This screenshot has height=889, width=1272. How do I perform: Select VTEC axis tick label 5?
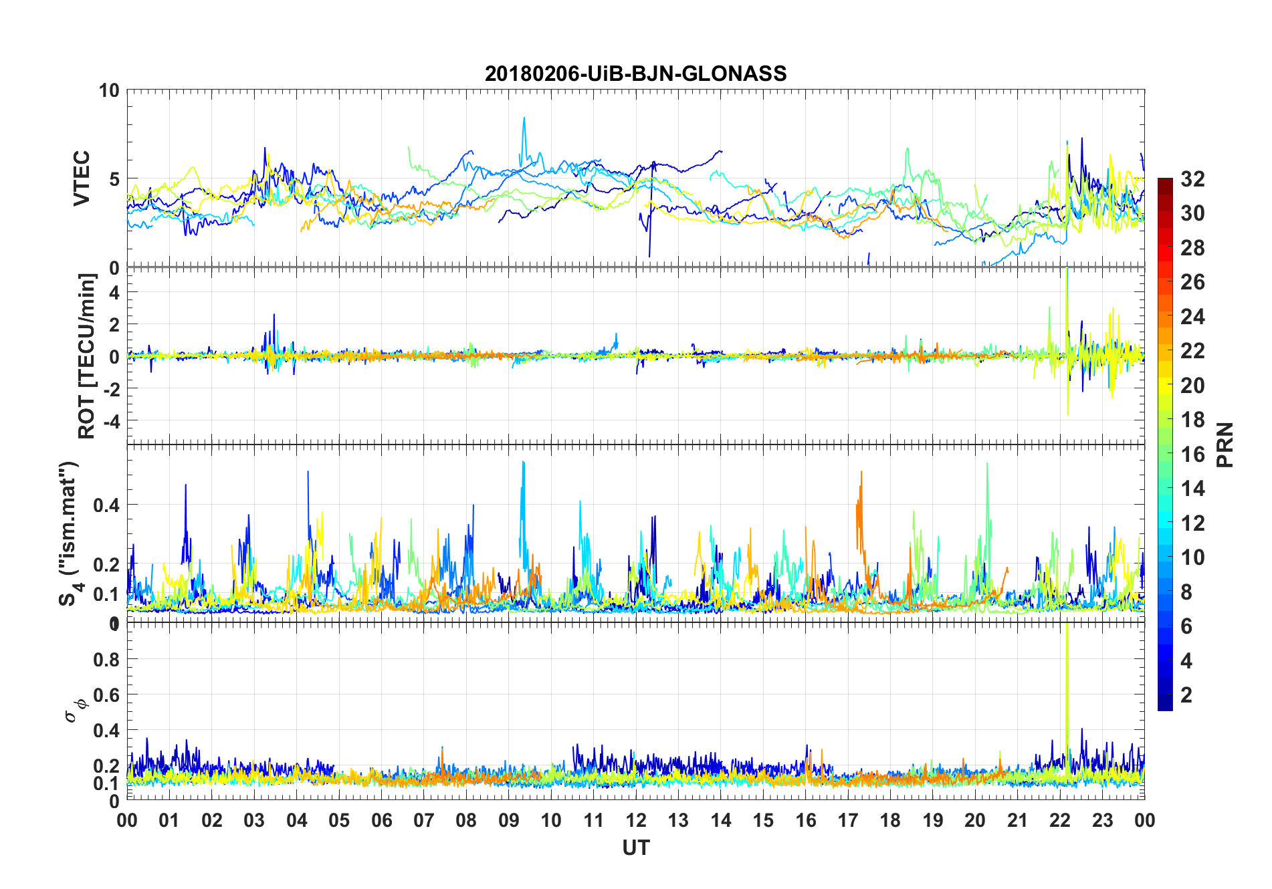click(114, 179)
